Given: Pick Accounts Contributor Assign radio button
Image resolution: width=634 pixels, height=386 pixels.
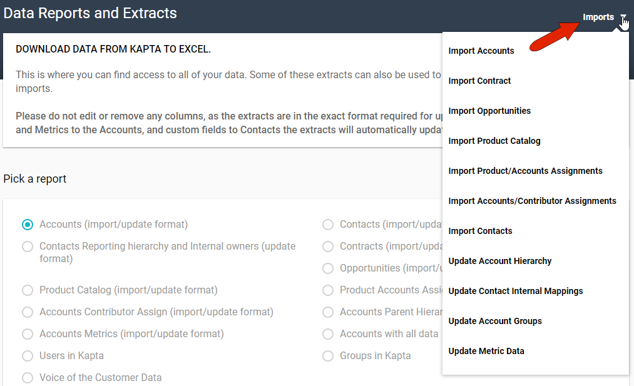Looking at the screenshot, I should 28,312.
